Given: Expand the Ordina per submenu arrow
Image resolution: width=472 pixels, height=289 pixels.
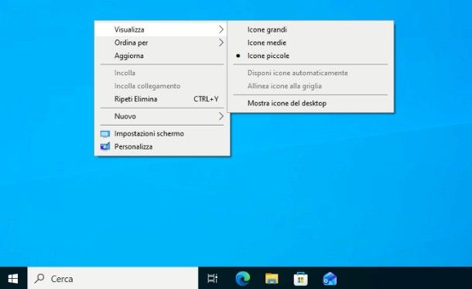Looking at the screenshot, I should point(221,43).
